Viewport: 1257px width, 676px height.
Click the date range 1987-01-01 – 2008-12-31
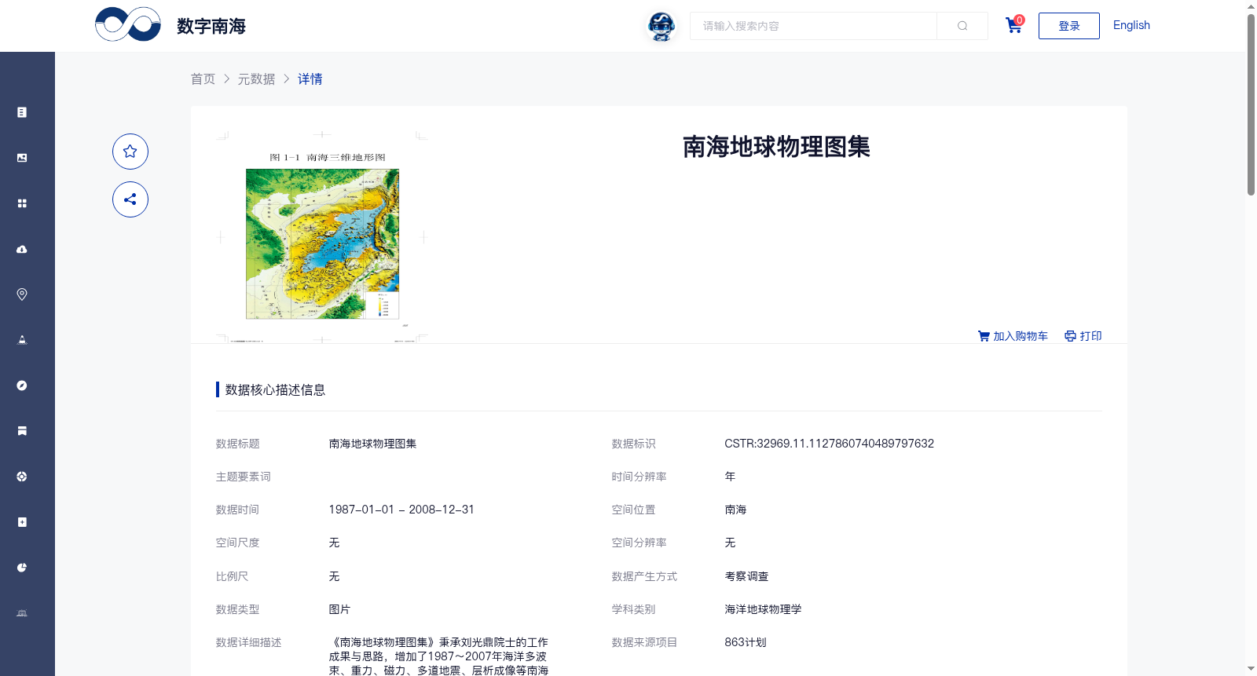pos(401,510)
